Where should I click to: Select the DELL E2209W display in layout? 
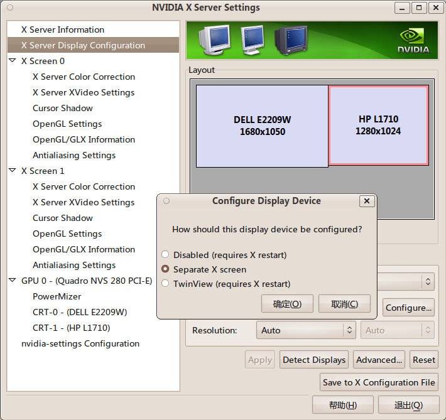pyautogui.click(x=262, y=126)
